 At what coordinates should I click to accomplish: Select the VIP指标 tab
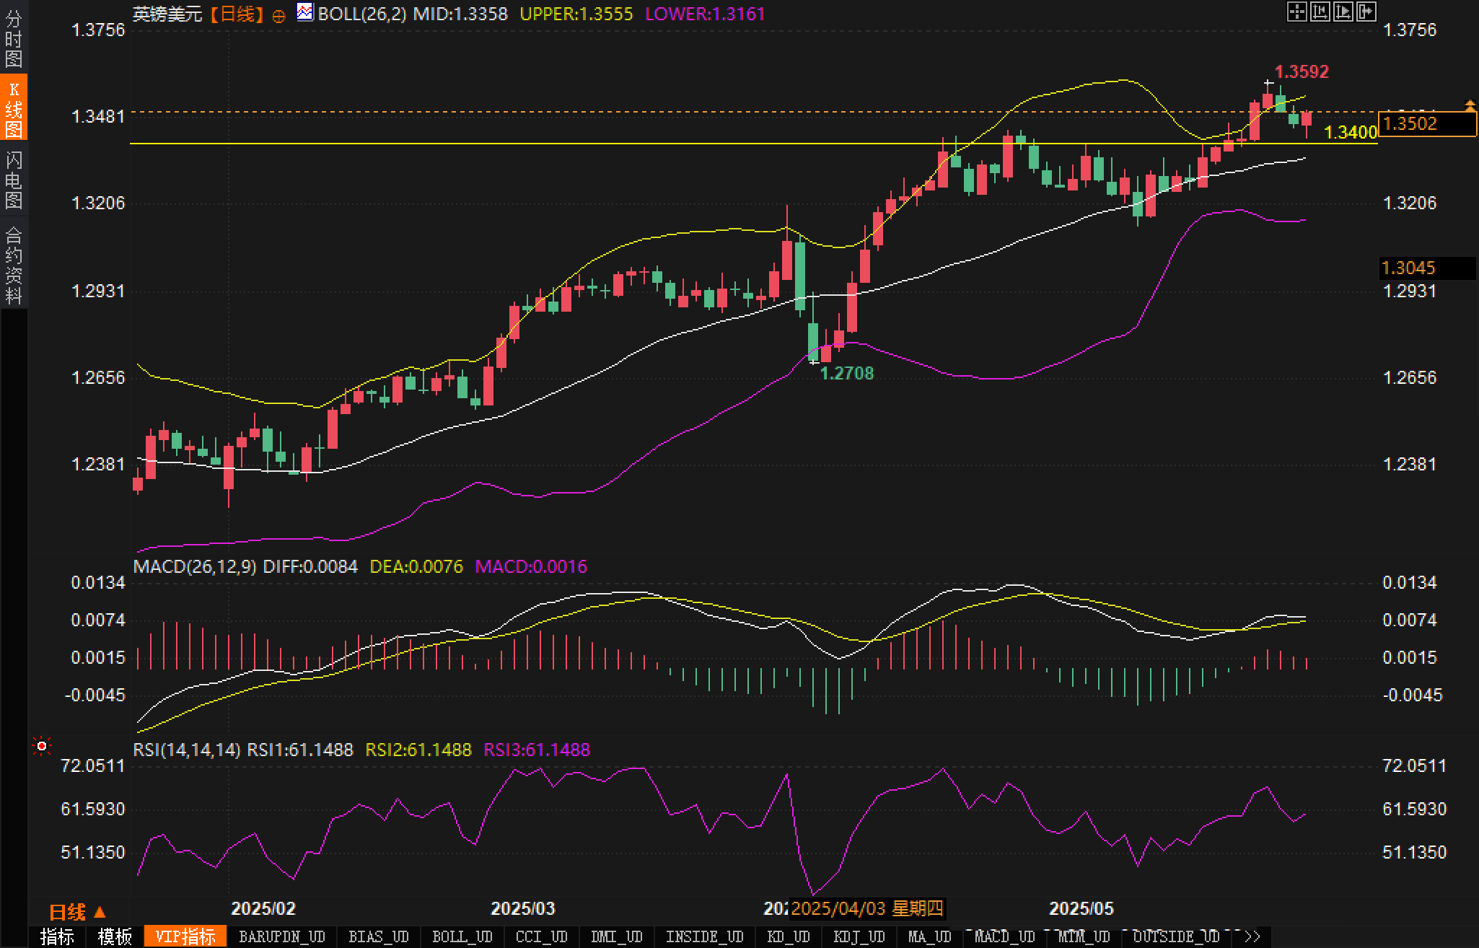point(185,936)
